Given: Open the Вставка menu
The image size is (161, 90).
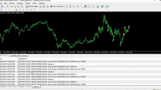Looking at the screenshot, I should pos(12,3).
